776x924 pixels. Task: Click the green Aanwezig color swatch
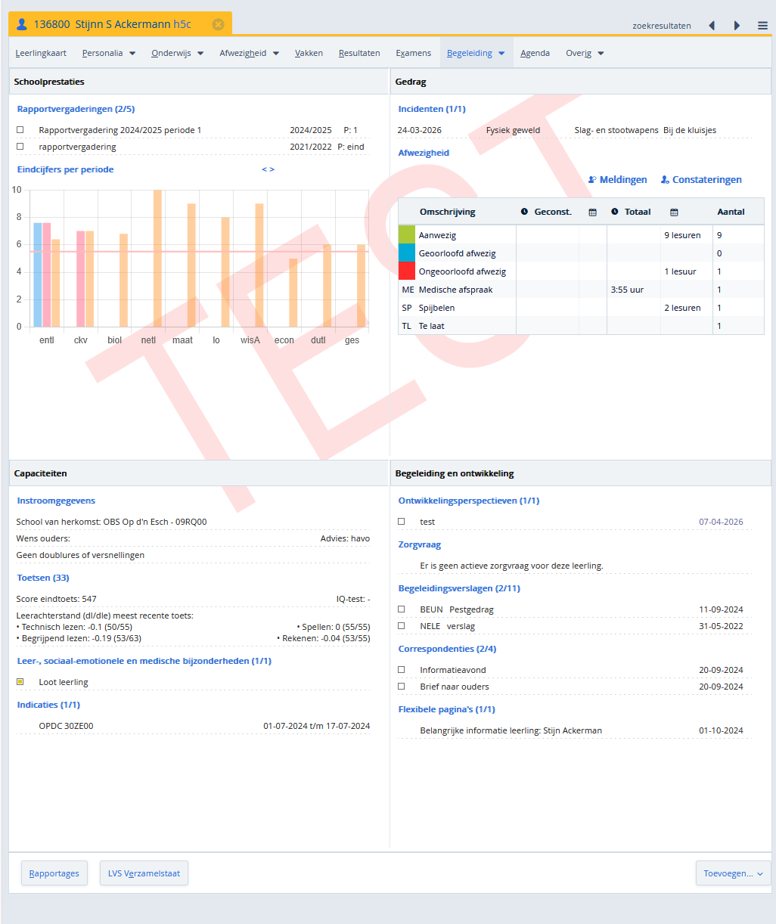(x=407, y=234)
